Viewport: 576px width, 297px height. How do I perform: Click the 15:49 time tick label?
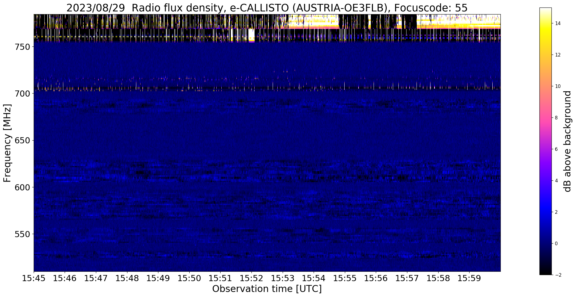click(x=158, y=278)
